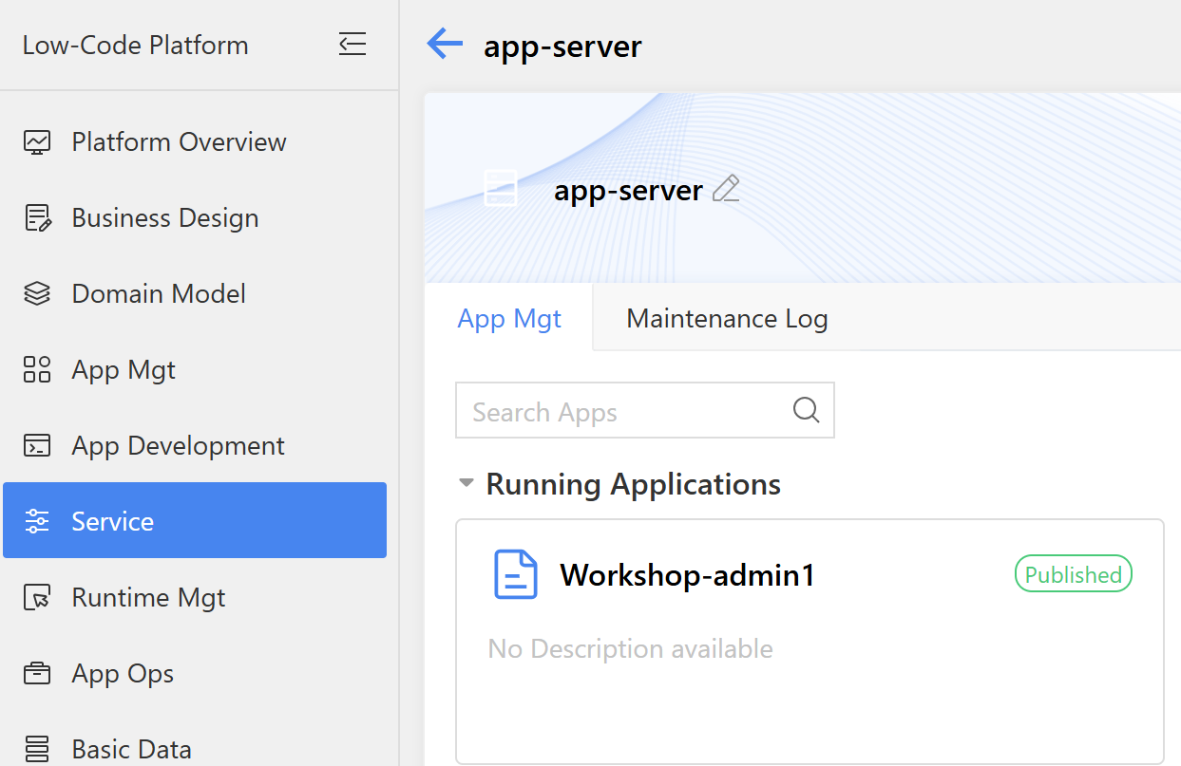This screenshot has width=1181, height=766.
Task: Click the Published status badge
Action: coord(1073,574)
